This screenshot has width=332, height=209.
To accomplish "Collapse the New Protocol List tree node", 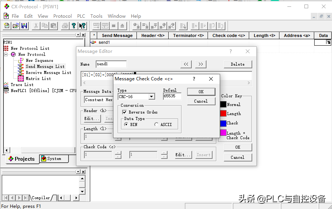I will (6, 54).
